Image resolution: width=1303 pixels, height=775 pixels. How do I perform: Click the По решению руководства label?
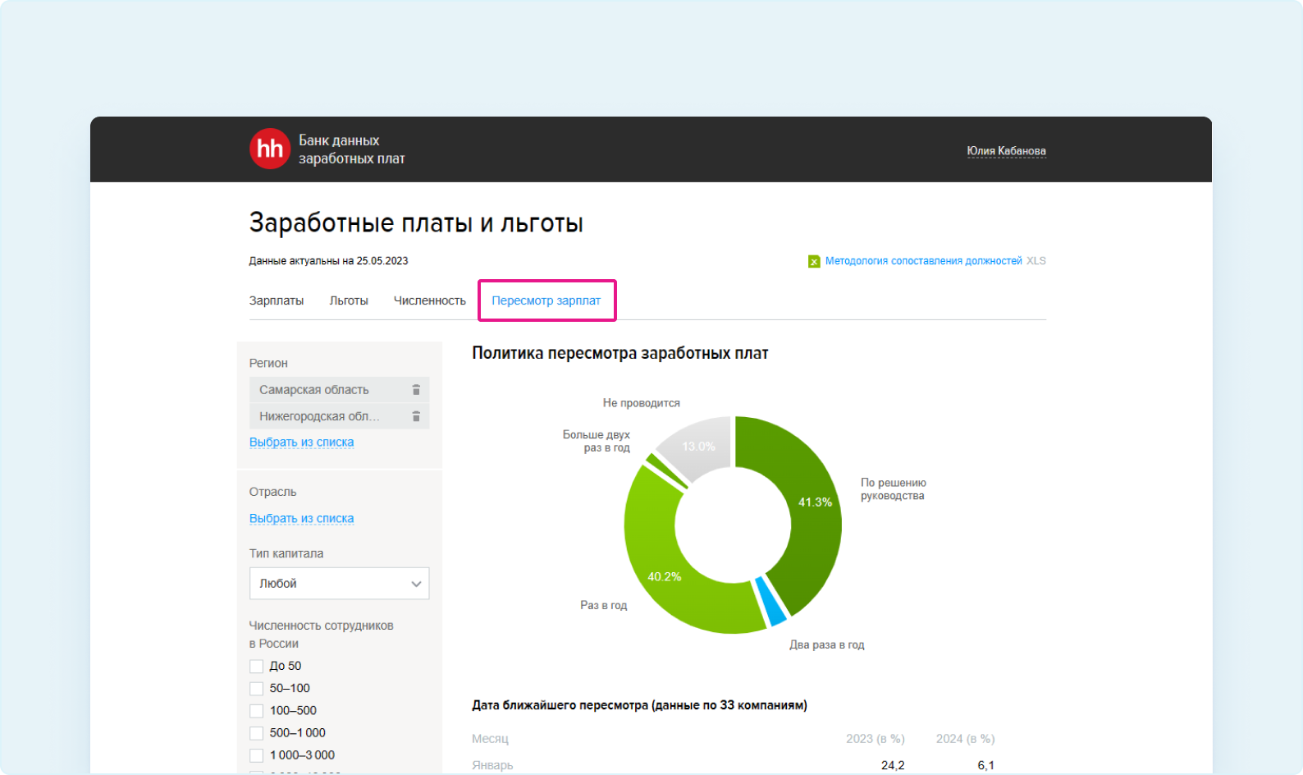(x=894, y=489)
